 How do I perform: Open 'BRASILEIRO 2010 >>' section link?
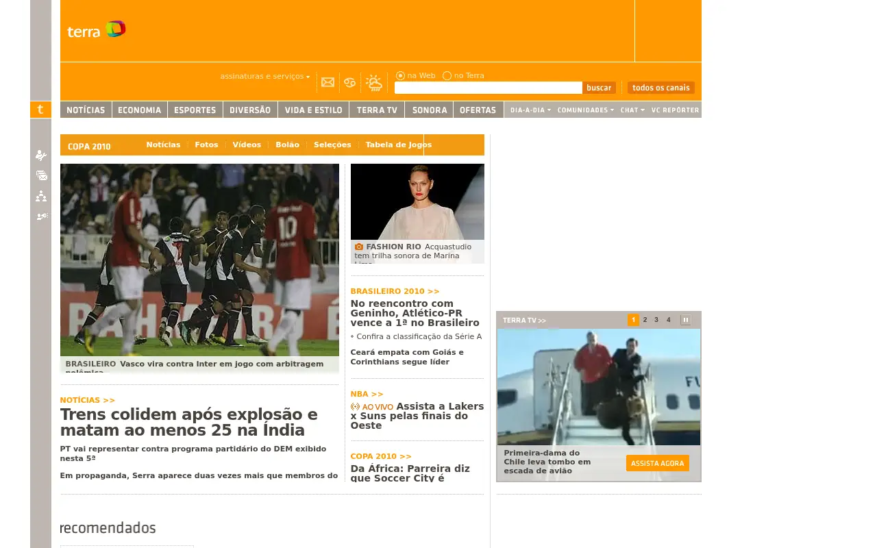(395, 291)
